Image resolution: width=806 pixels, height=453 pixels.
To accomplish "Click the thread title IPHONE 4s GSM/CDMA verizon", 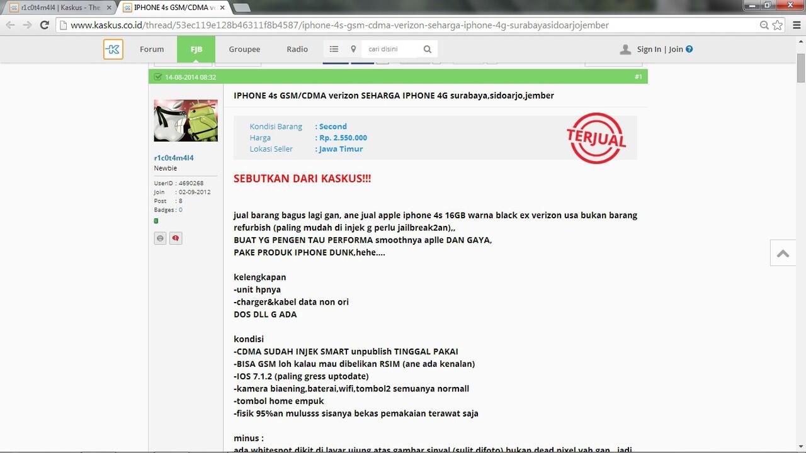I will click(x=394, y=96).
